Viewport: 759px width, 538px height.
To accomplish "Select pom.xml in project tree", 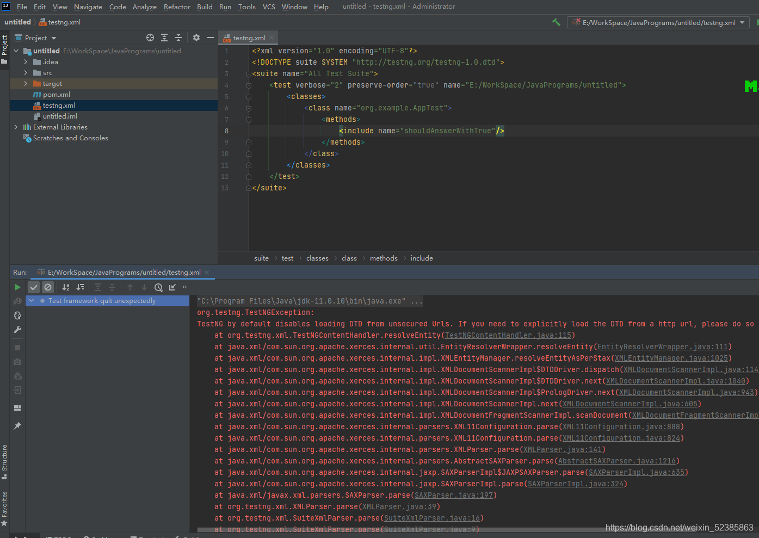I will (x=57, y=94).
